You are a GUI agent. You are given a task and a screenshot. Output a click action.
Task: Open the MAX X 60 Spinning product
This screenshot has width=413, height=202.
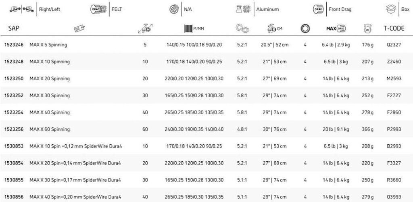point(50,129)
